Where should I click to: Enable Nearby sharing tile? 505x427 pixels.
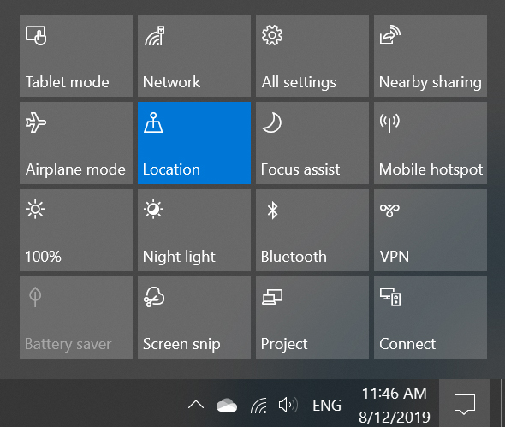pos(431,56)
